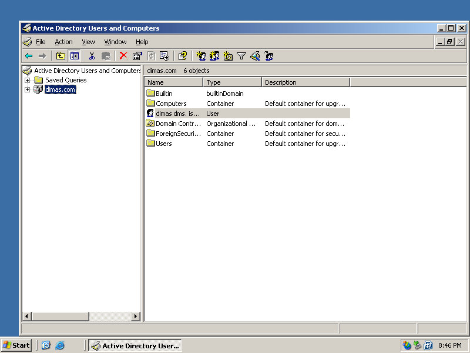Restore the inner MMC child window
Image resolution: width=470 pixels, height=353 pixels.
(449, 42)
